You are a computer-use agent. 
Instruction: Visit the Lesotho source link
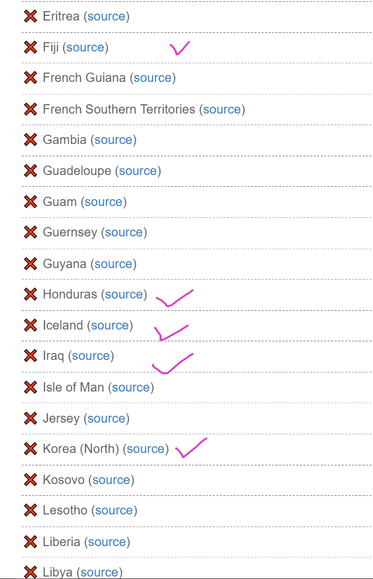click(114, 510)
